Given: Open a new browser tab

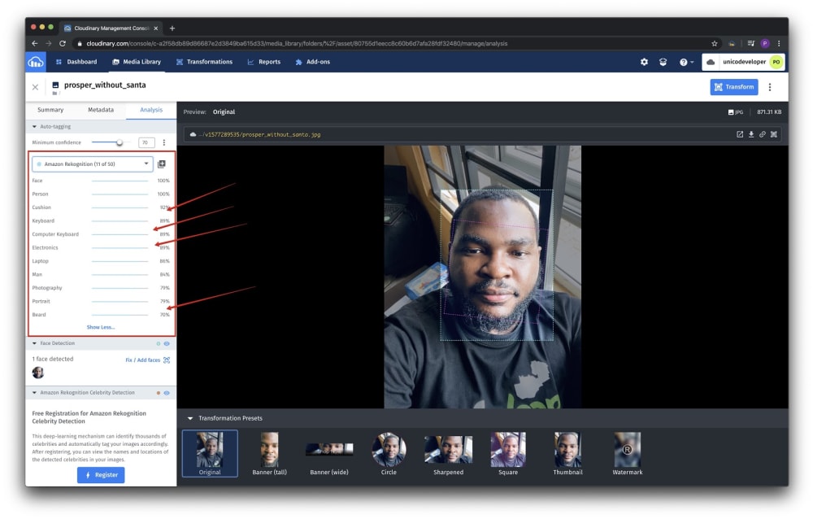Looking at the screenshot, I should click(172, 28).
